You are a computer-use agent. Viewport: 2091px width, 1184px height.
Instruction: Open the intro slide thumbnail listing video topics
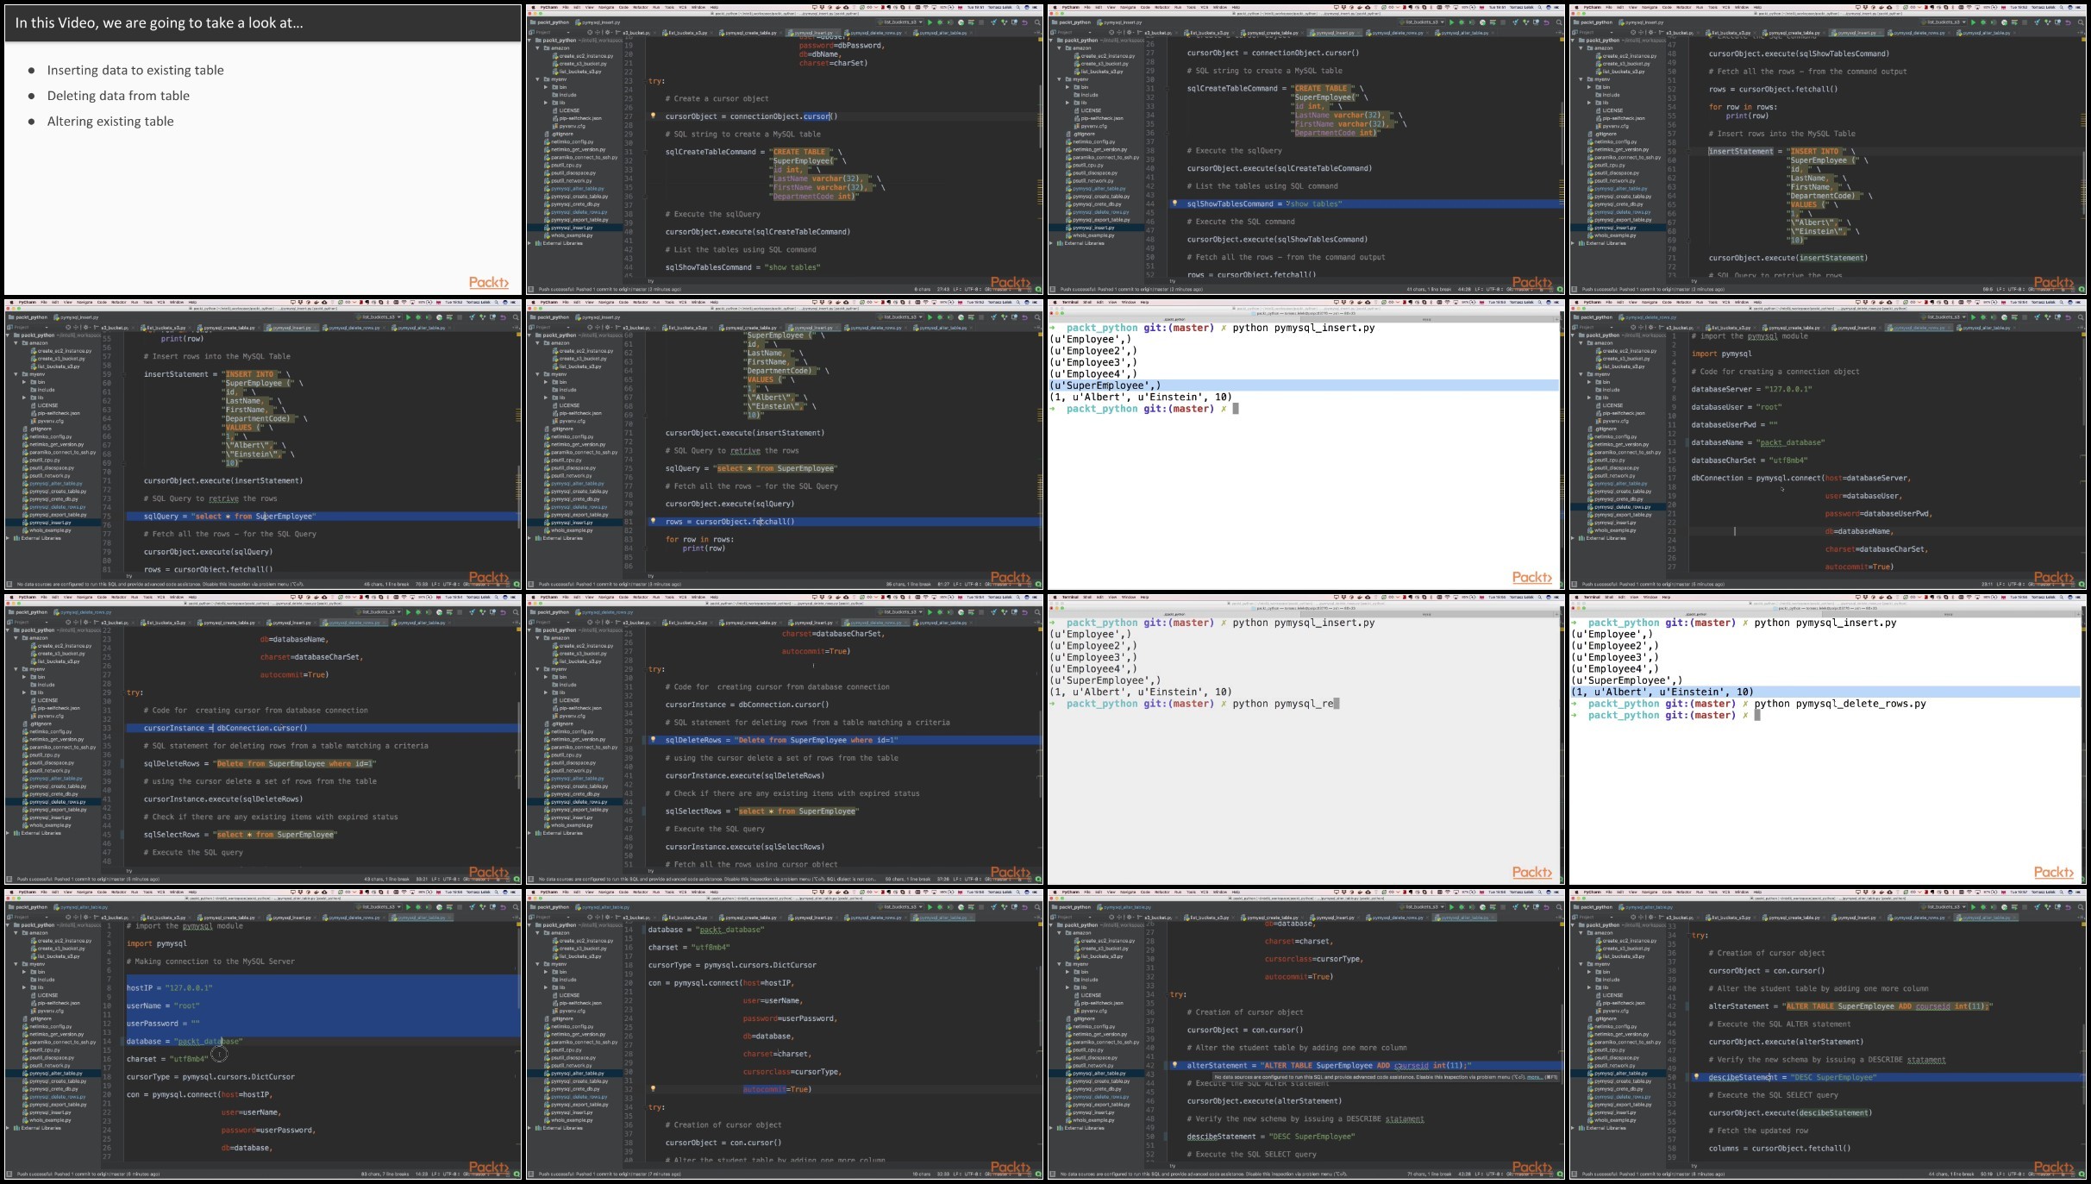point(262,149)
